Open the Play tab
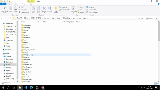This screenshot has height=90, width=160. coord(31,4)
